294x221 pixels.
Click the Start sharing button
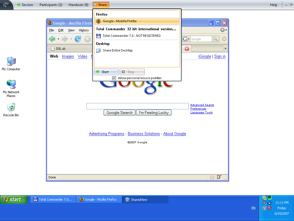point(106,72)
